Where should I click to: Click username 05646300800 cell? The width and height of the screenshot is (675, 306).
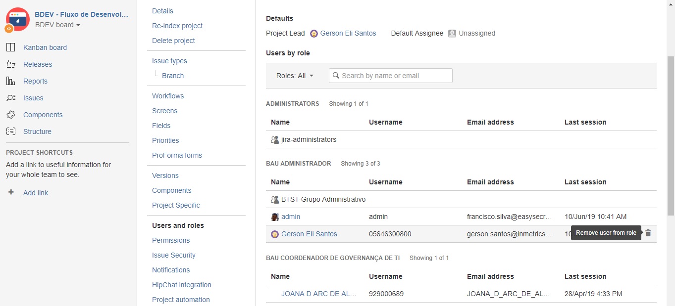tap(390, 234)
